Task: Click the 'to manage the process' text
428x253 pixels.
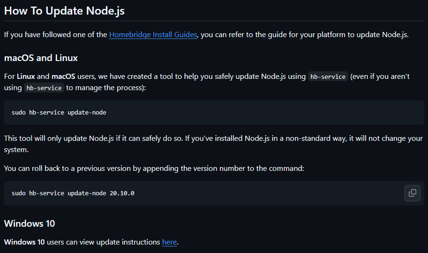Action: click(106, 88)
